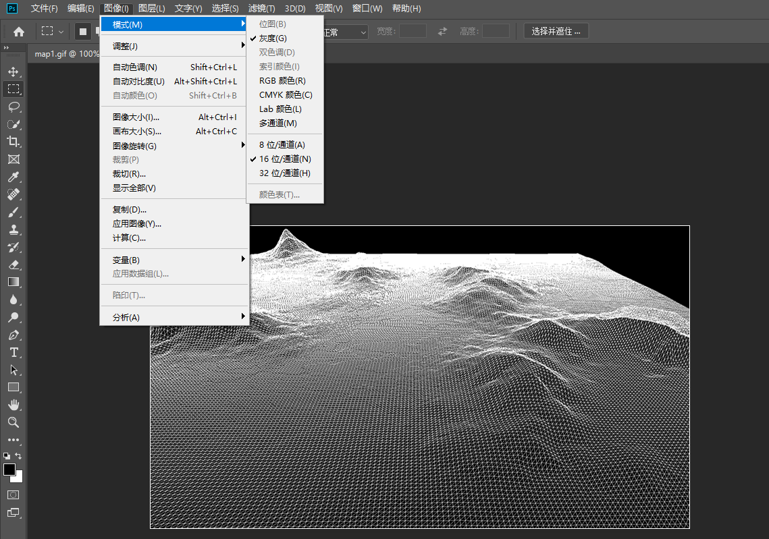The image size is (769, 539).
Task: Switch to 多通道(M) multichannel mode
Action: click(285, 123)
